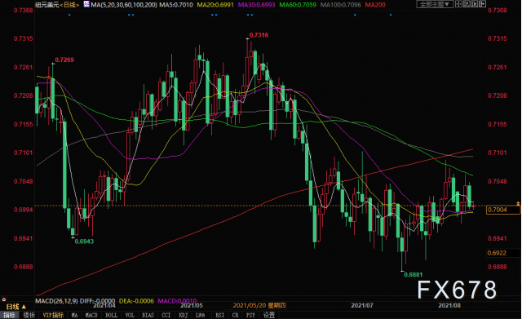The height and width of the screenshot is (319, 522).
Task: Switch indicator to MACD
Action: click(91, 315)
